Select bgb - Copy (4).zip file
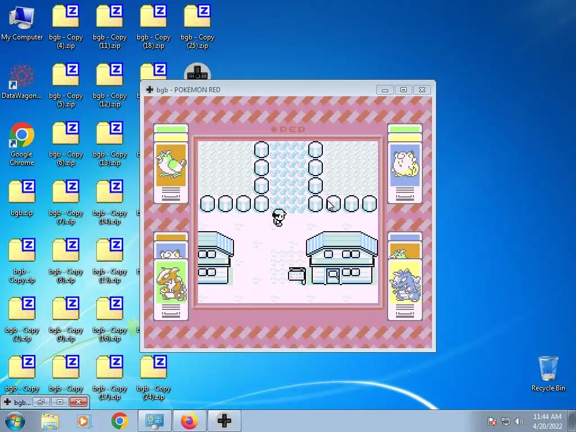 click(66, 26)
